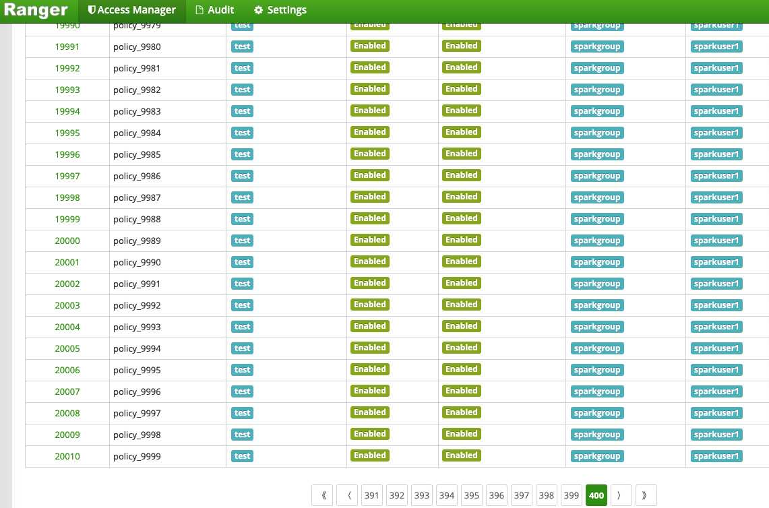Open policy ID 19991

point(67,46)
